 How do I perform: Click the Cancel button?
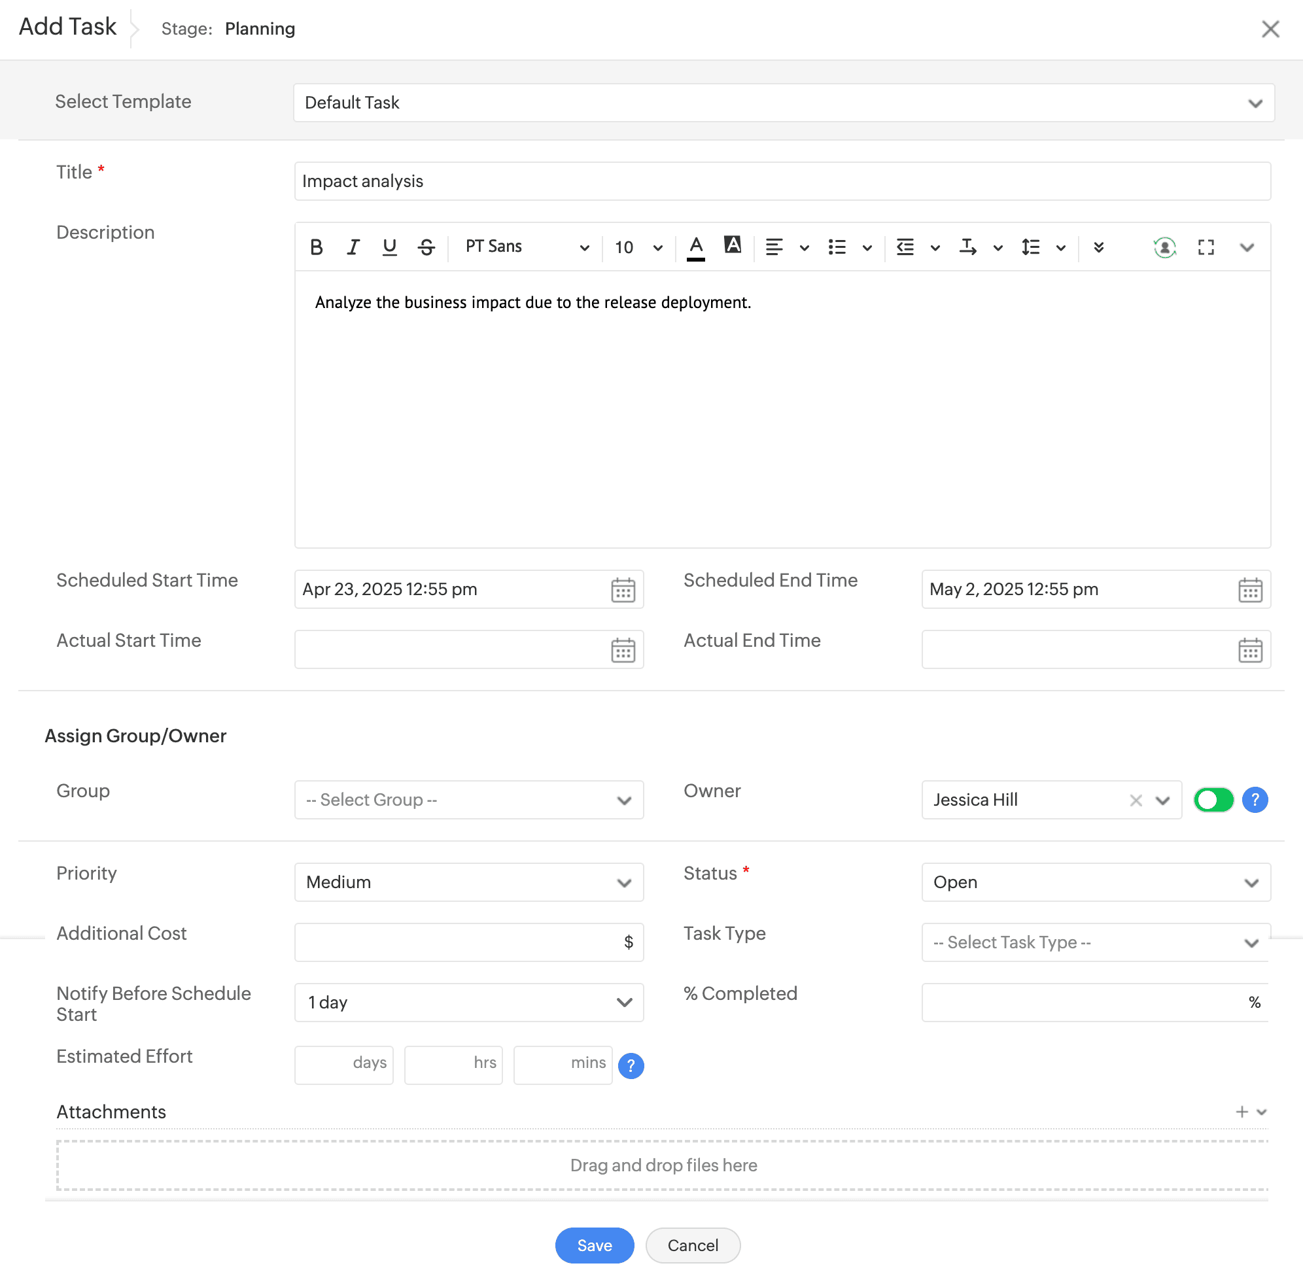pos(692,1245)
